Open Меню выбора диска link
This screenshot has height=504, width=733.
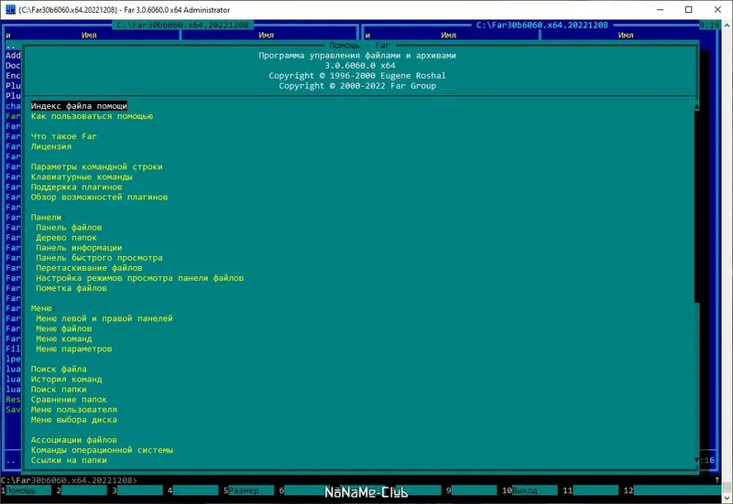[x=74, y=420]
